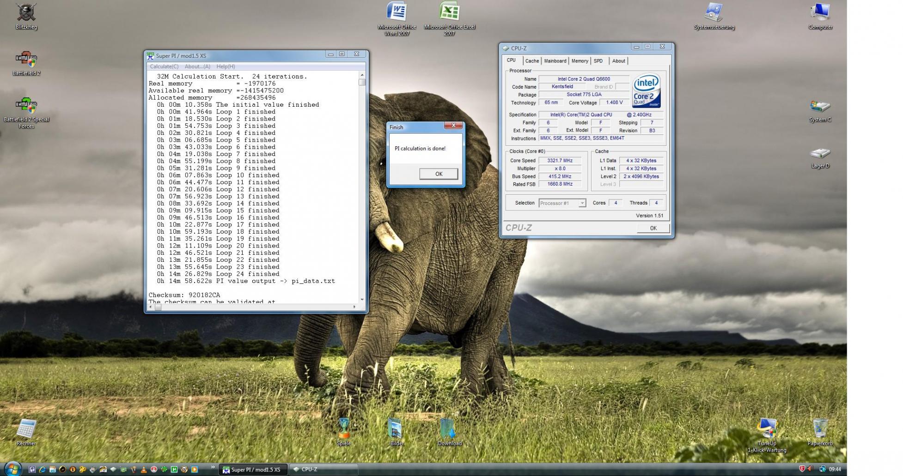Open the Processor #1 selection dropdown
The image size is (903, 476).
[562, 203]
